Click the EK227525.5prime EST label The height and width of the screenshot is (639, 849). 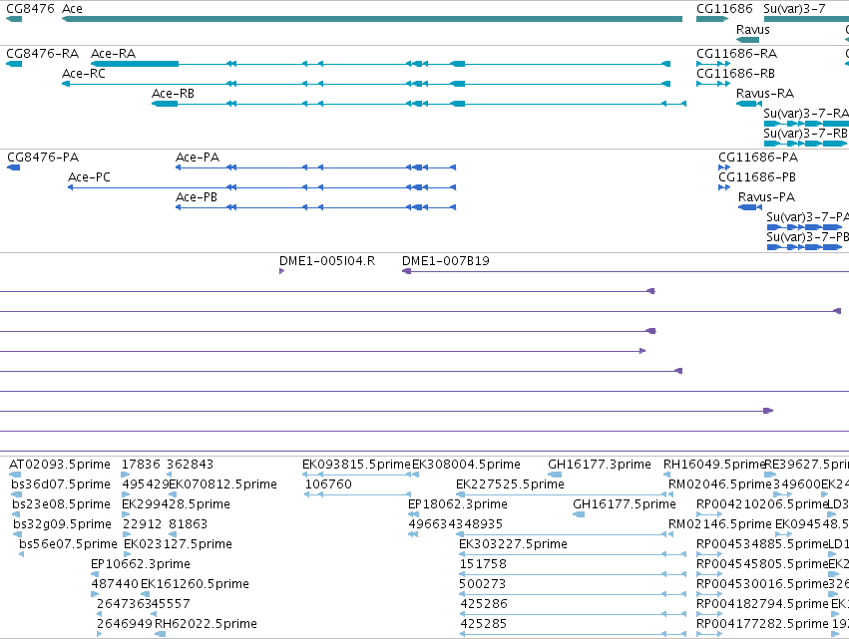[510, 484]
